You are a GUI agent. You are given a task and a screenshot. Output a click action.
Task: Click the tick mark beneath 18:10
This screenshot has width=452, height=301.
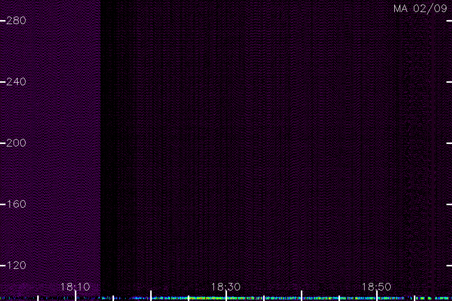click(75, 296)
